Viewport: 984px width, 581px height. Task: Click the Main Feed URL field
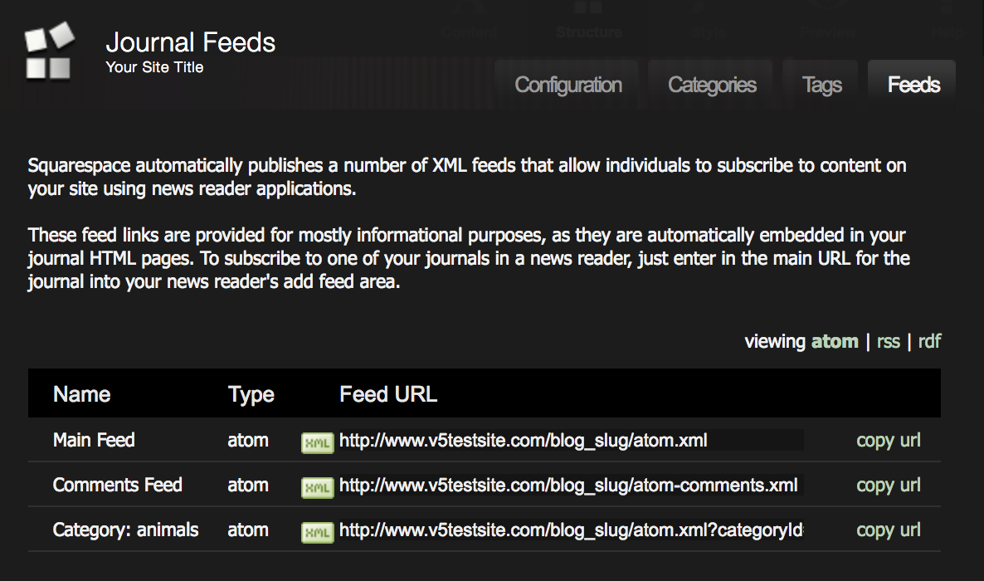click(570, 440)
